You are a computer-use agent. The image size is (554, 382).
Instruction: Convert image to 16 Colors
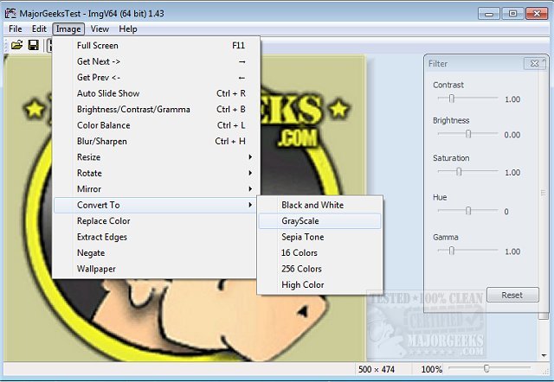click(319, 253)
